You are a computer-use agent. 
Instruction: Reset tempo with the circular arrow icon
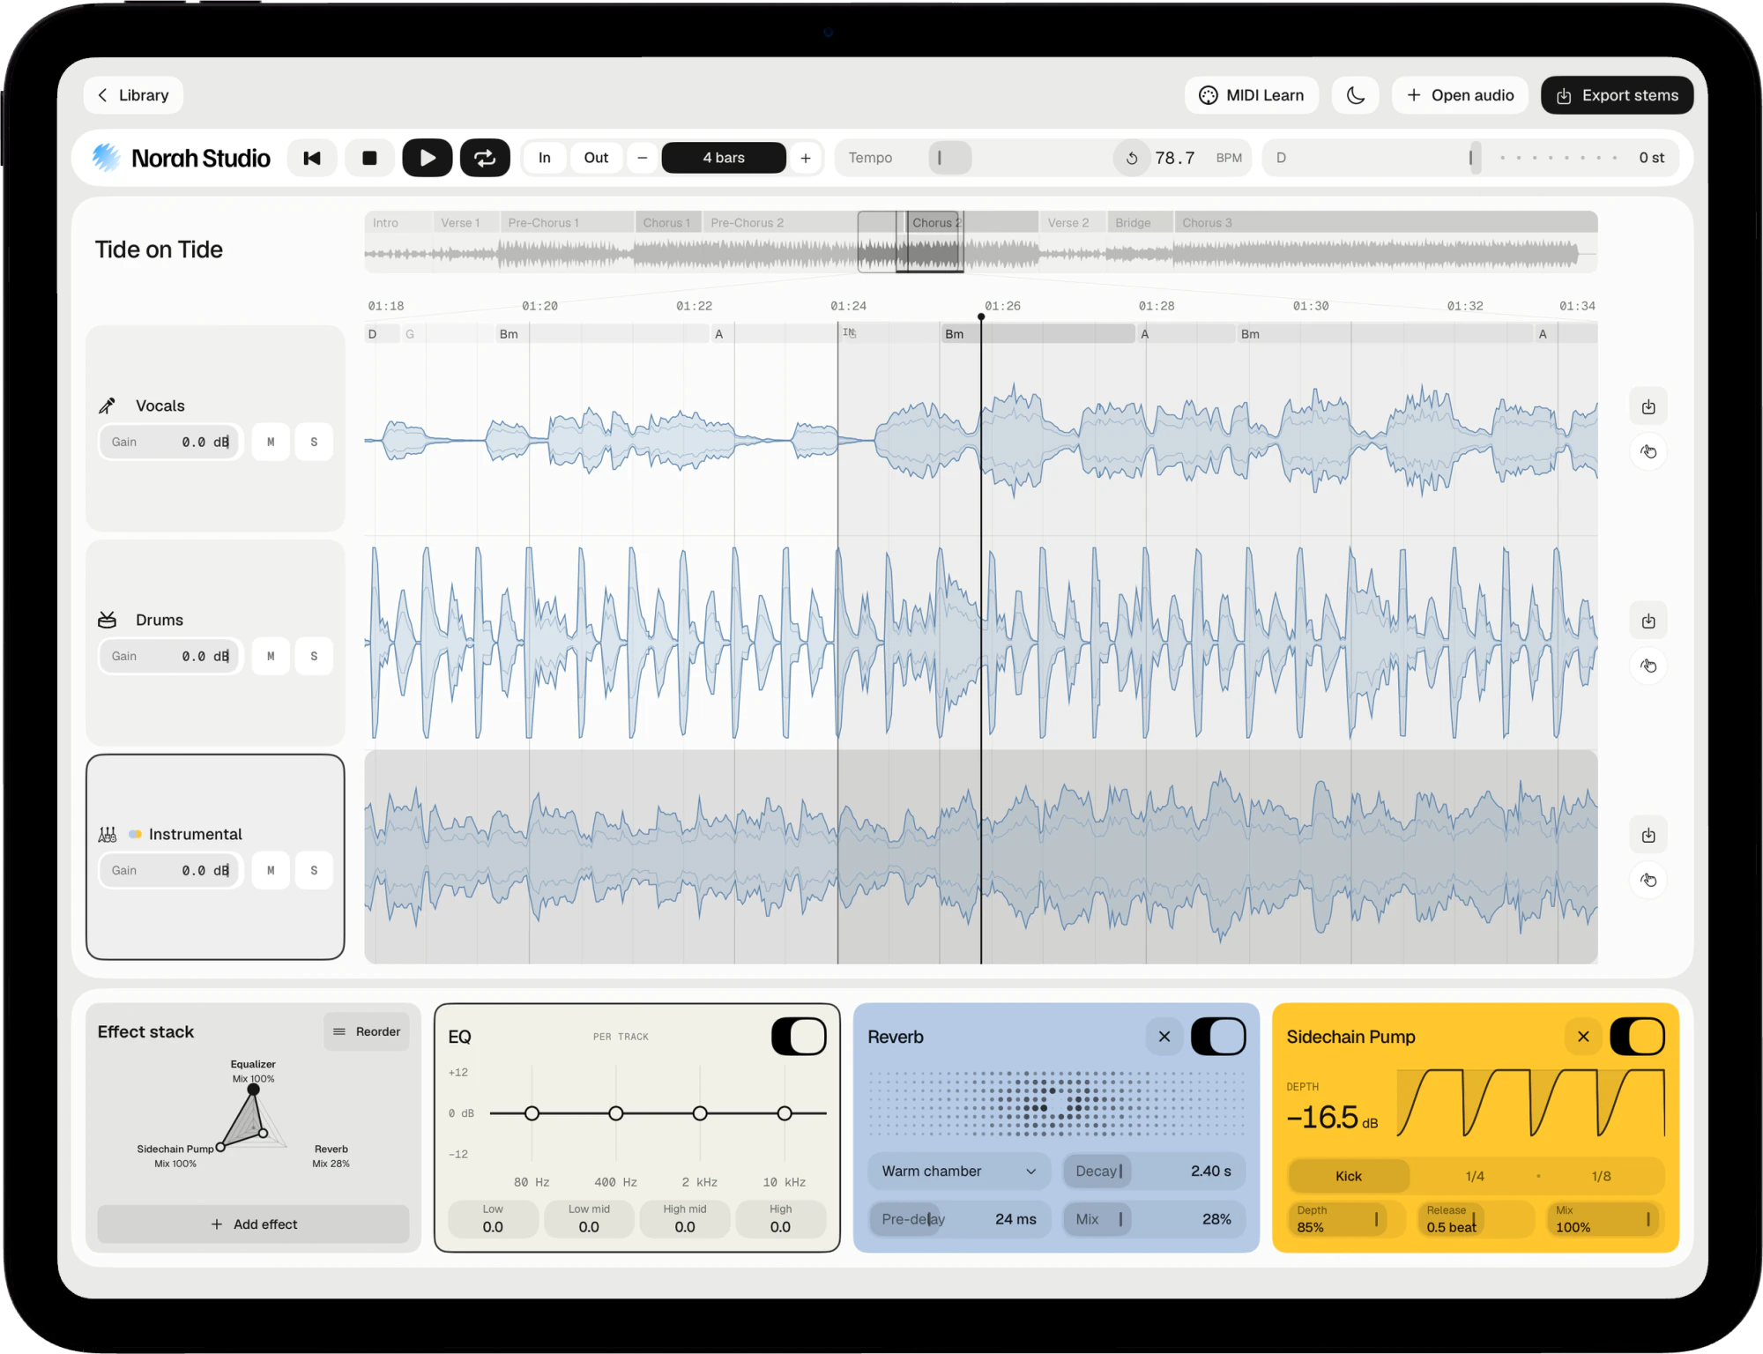pos(1132,158)
